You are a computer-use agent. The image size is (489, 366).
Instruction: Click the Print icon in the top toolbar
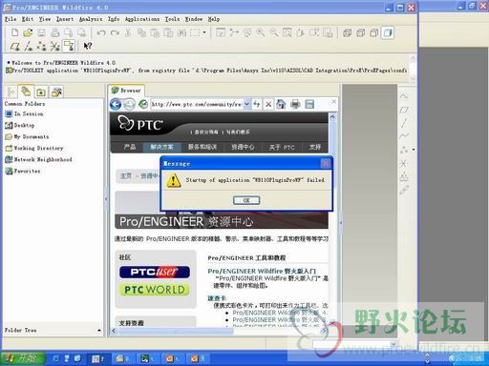click(x=54, y=32)
